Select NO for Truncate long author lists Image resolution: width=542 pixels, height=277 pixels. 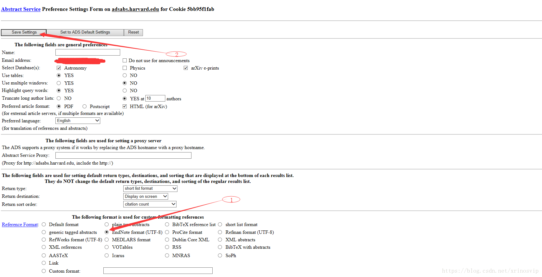pos(59,98)
